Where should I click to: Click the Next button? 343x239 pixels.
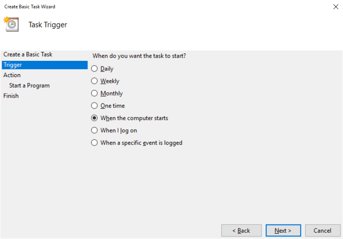point(283,230)
